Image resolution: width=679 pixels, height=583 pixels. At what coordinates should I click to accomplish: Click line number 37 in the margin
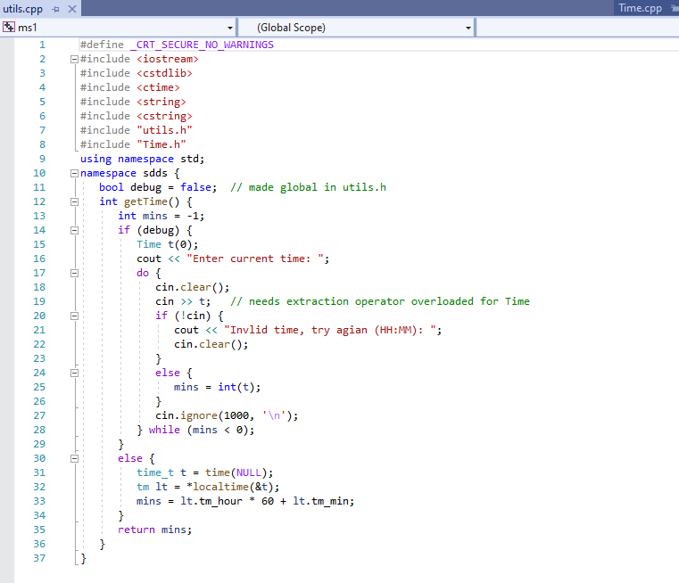39,558
